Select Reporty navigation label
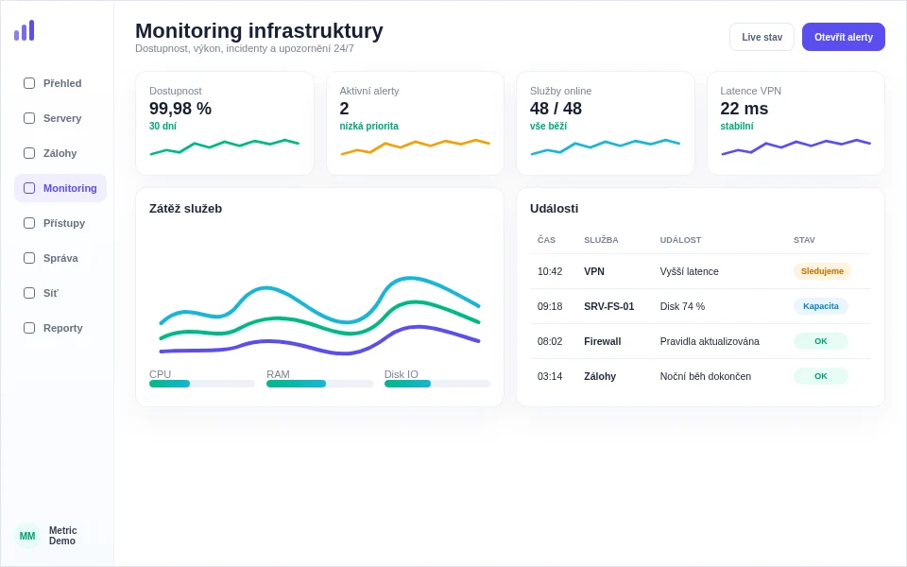 point(63,328)
